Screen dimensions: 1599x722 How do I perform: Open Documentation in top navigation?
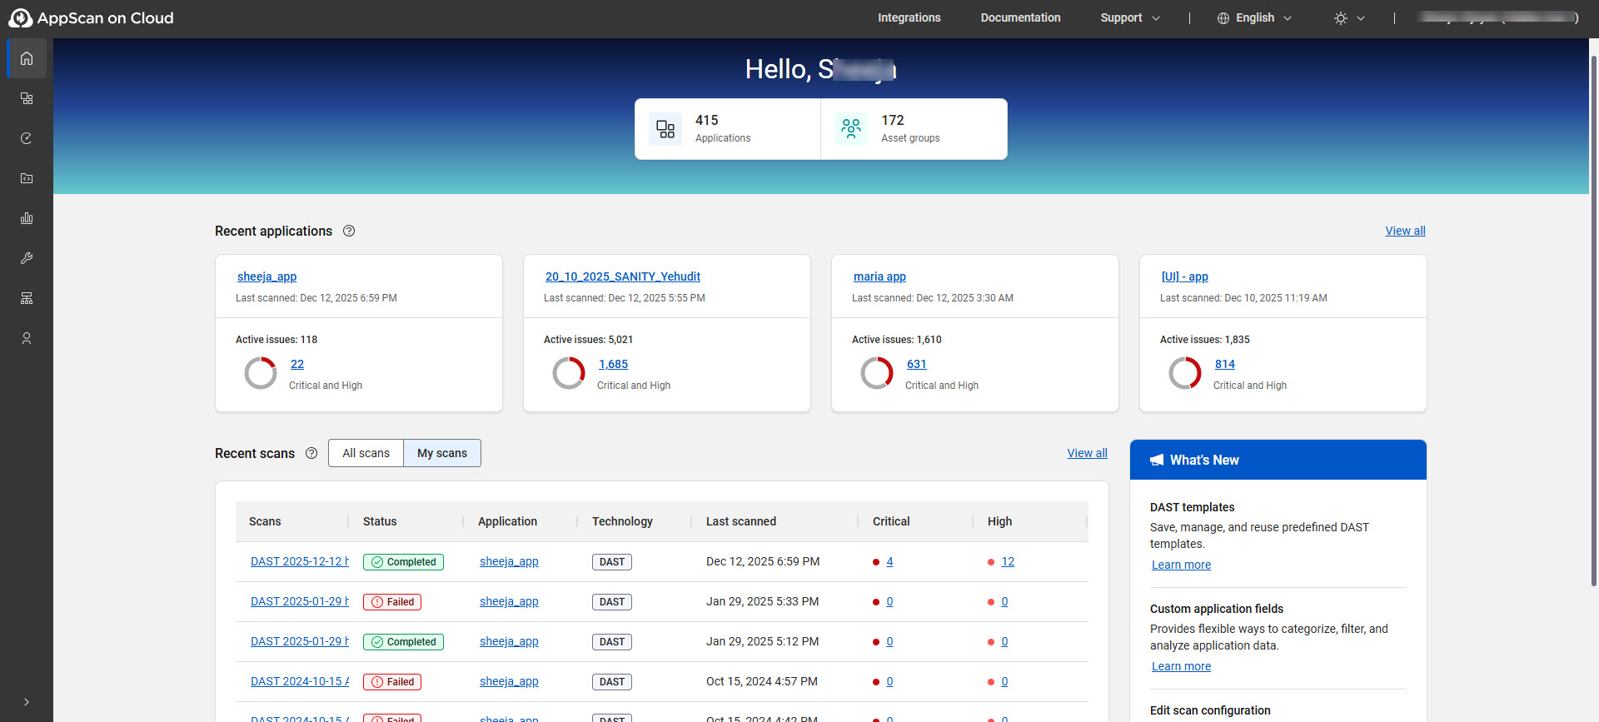point(1020,18)
